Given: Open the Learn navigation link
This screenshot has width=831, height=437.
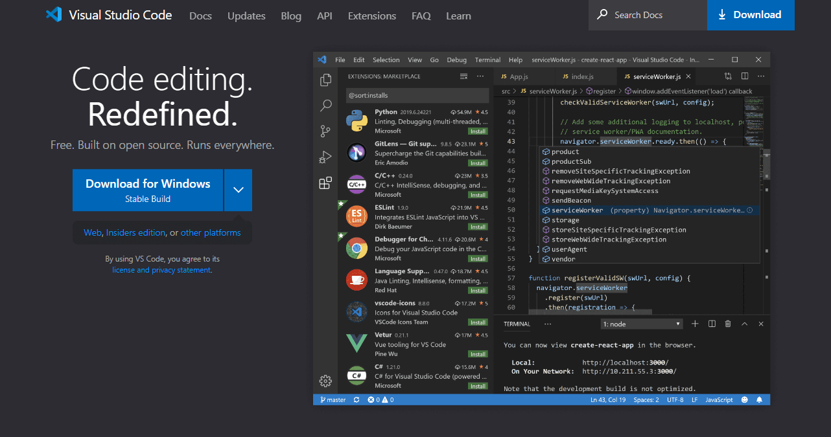Looking at the screenshot, I should pyautogui.click(x=458, y=16).
